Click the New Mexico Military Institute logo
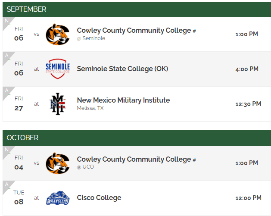Viewport: 271px width, 216px height. tap(57, 103)
